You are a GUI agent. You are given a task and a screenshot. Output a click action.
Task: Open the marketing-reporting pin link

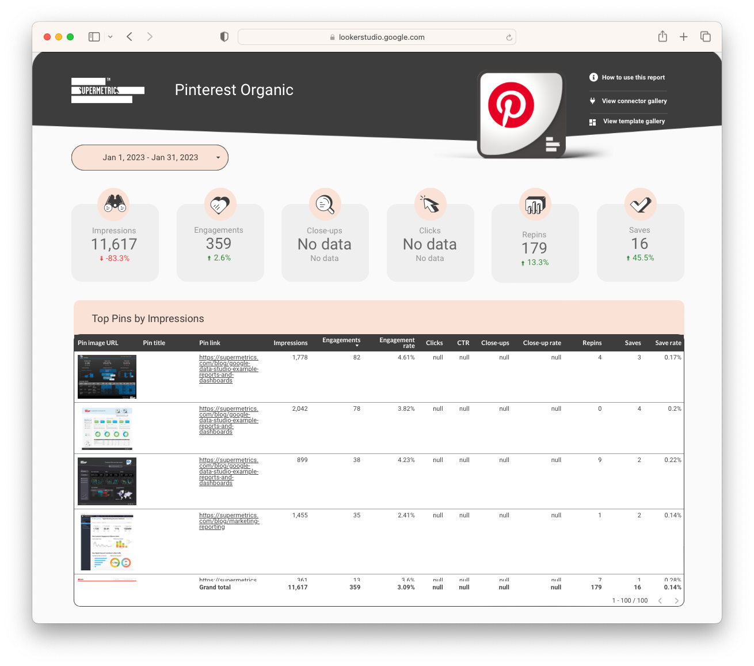click(229, 521)
